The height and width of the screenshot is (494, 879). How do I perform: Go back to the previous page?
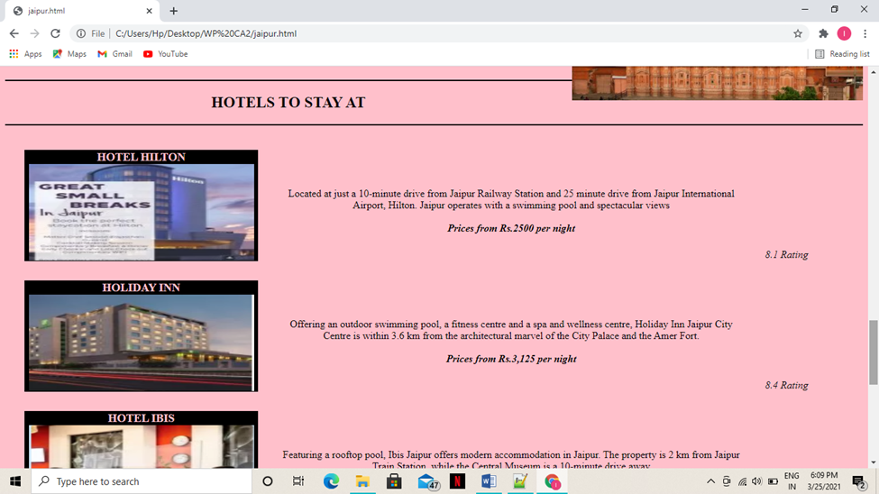(14, 33)
